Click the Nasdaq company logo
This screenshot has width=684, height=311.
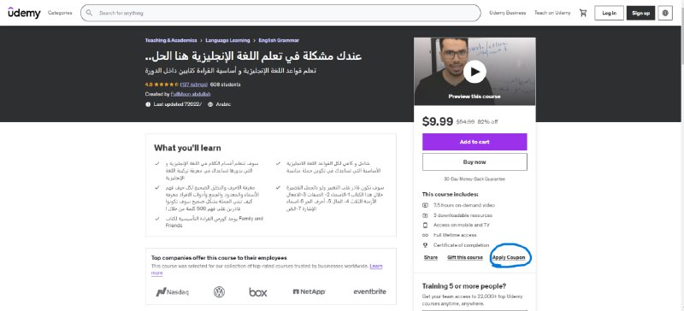tap(173, 292)
